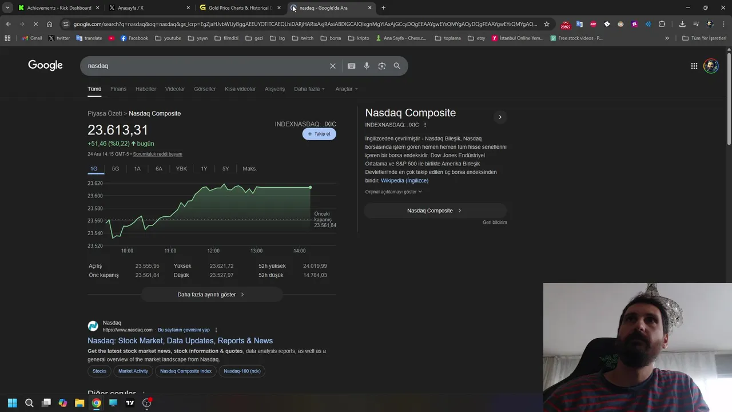Select the 5G chart range
Screen dimensions: 732x412
click(116, 169)
